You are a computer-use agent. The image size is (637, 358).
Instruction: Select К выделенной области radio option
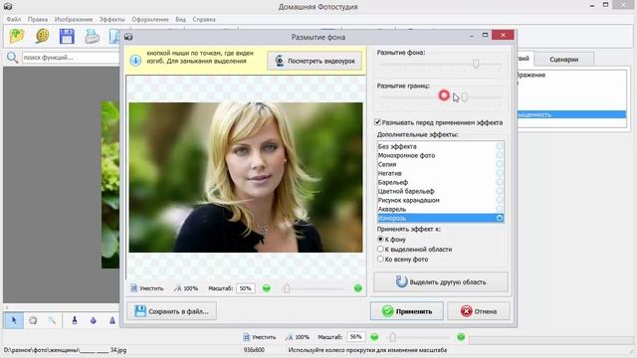[380, 250]
